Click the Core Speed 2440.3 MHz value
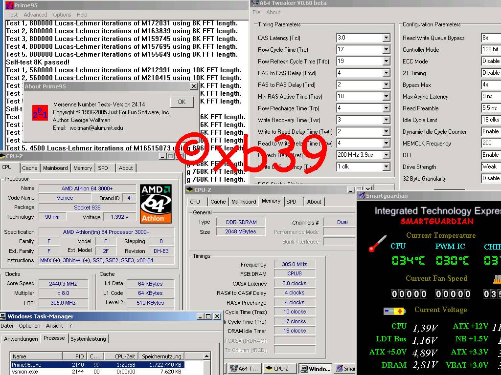501x375 pixels. click(x=63, y=284)
